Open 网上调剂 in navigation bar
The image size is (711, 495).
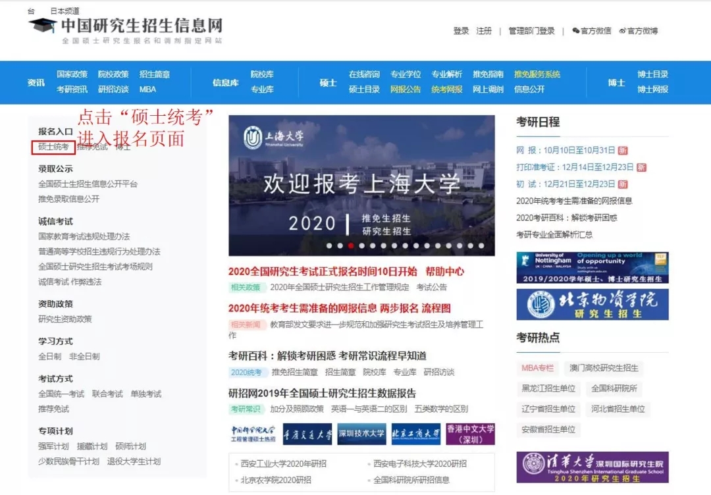488,90
